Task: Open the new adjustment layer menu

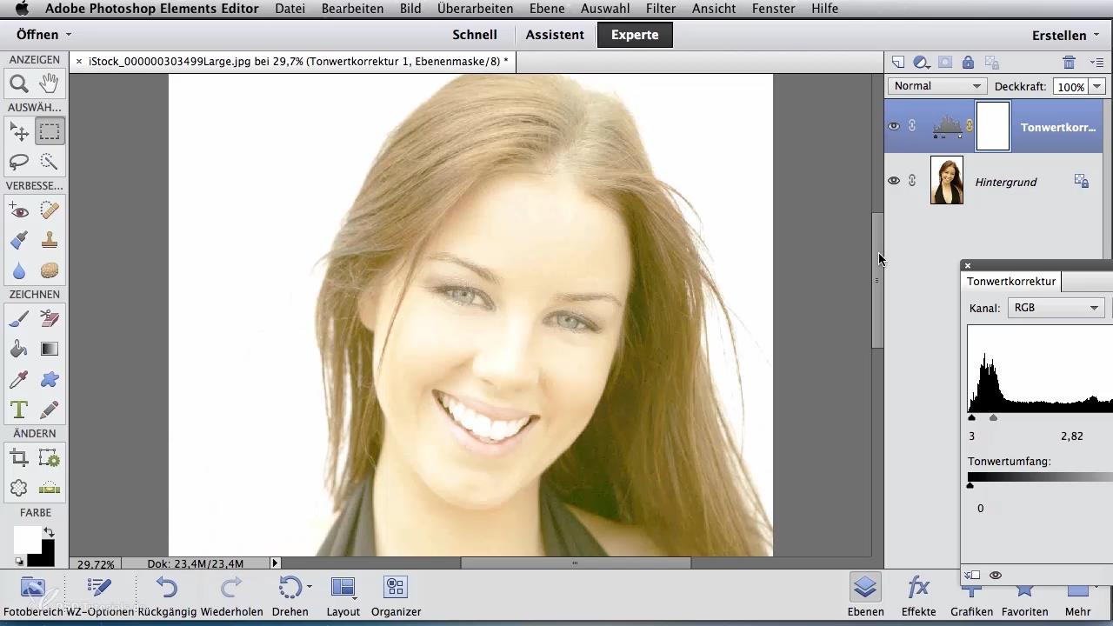Action: [x=922, y=63]
